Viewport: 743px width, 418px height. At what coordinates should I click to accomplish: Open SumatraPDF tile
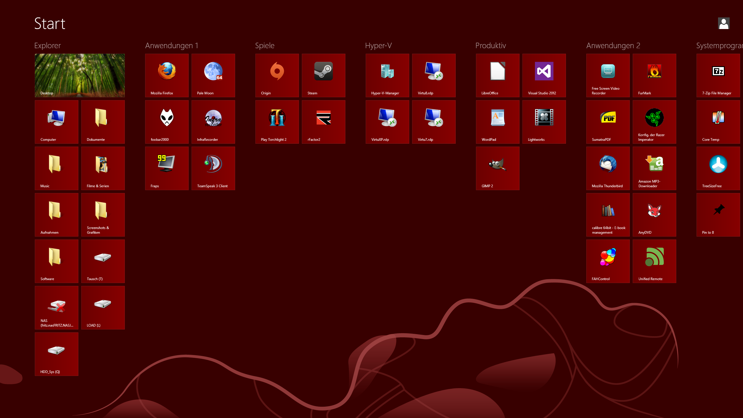[x=608, y=122]
